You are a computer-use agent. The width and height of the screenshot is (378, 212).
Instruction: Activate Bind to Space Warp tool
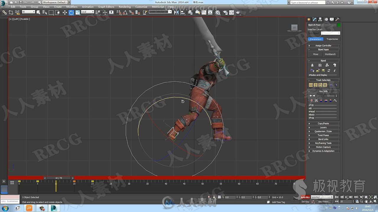click(x=17, y=12)
